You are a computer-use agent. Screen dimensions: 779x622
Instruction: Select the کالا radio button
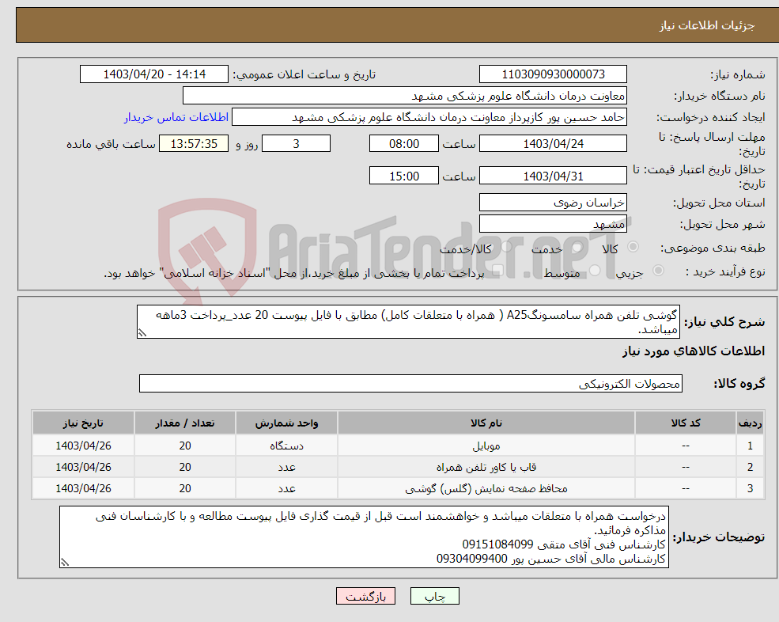pos(633,247)
